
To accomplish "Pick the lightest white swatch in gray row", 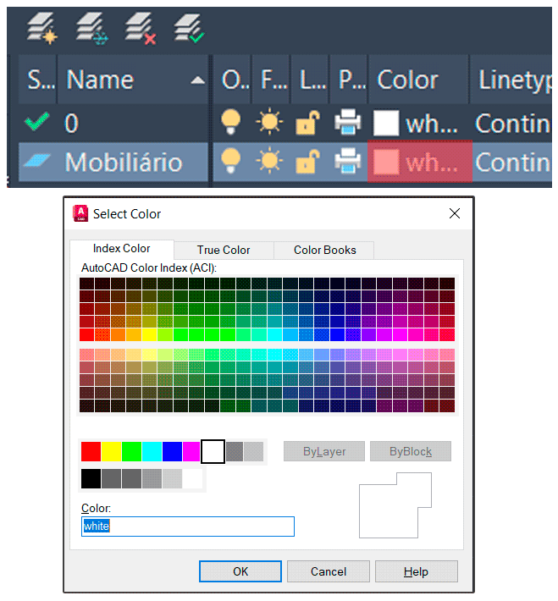I will pos(192,479).
